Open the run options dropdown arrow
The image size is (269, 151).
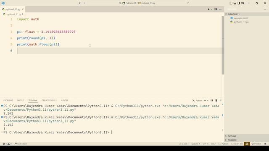[211, 9]
